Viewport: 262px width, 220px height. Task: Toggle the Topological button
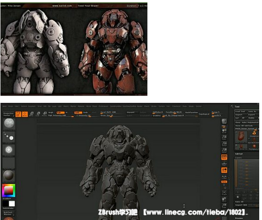point(204,114)
